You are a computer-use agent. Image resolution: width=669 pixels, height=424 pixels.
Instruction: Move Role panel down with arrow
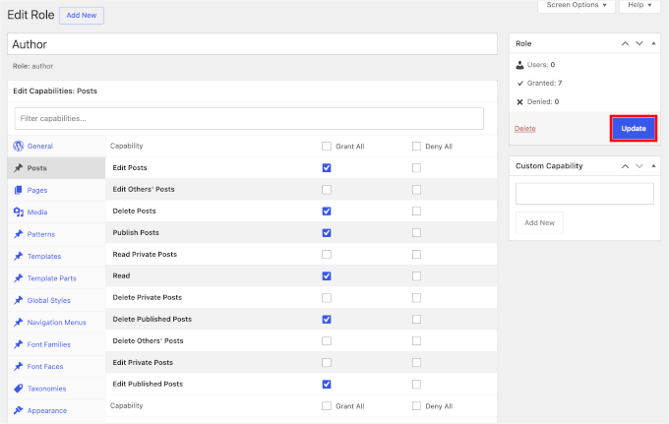639,43
